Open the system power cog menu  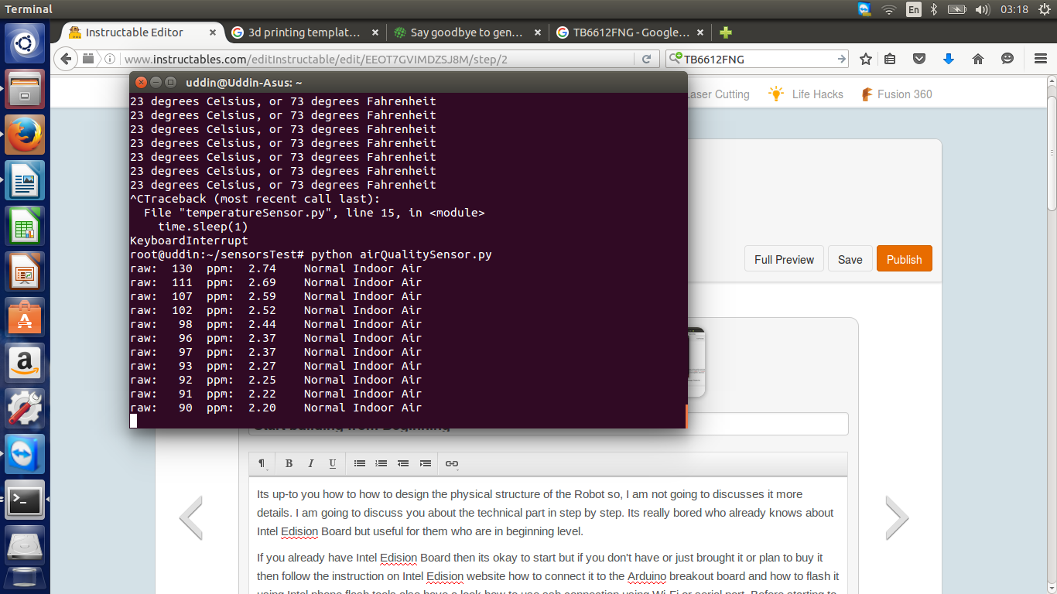coord(1043,9)
